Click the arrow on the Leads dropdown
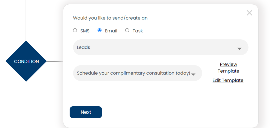The image size is (279, 128). [239, 48]
